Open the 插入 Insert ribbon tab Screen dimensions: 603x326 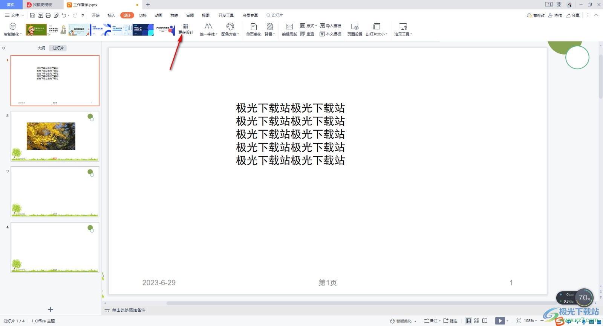(111, 15)
